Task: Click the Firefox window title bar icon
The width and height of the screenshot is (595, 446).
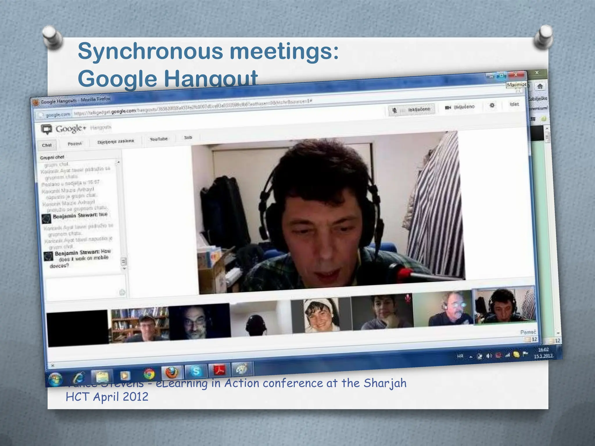Action: pyautogui.click(x=36, y=102)
